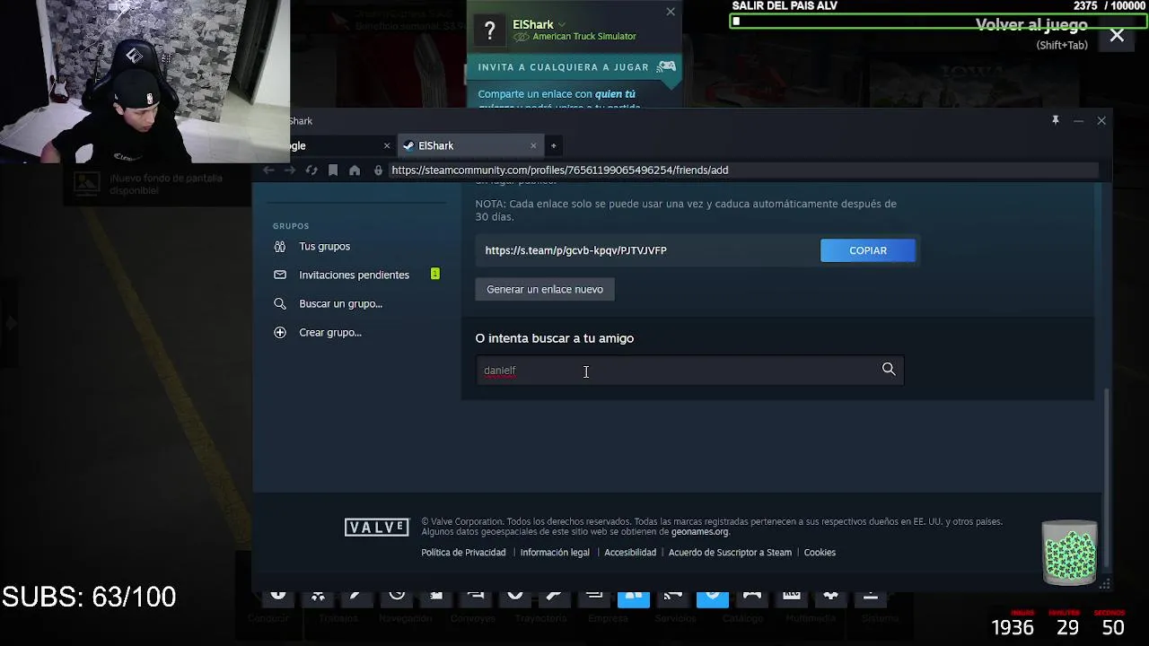Go back with the browser back arrow
This screenshot has width=1149, height=646.
(268, 170)
